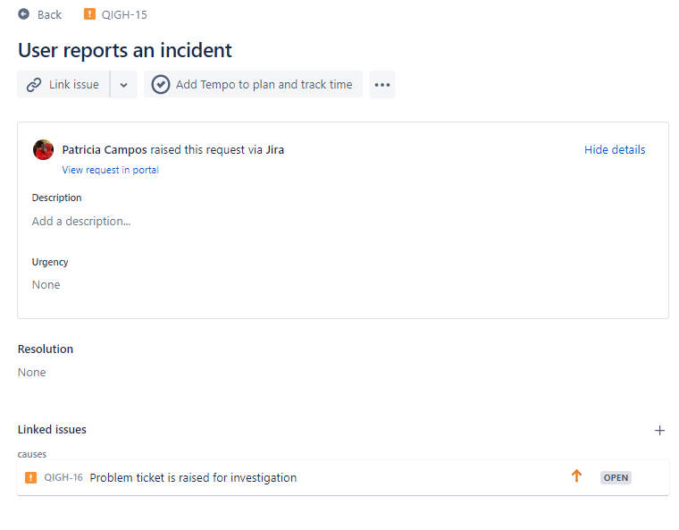This screenshot has width=679, height=530.
Task: Open the three-dot more actions menu
Action: coord(382,85)
